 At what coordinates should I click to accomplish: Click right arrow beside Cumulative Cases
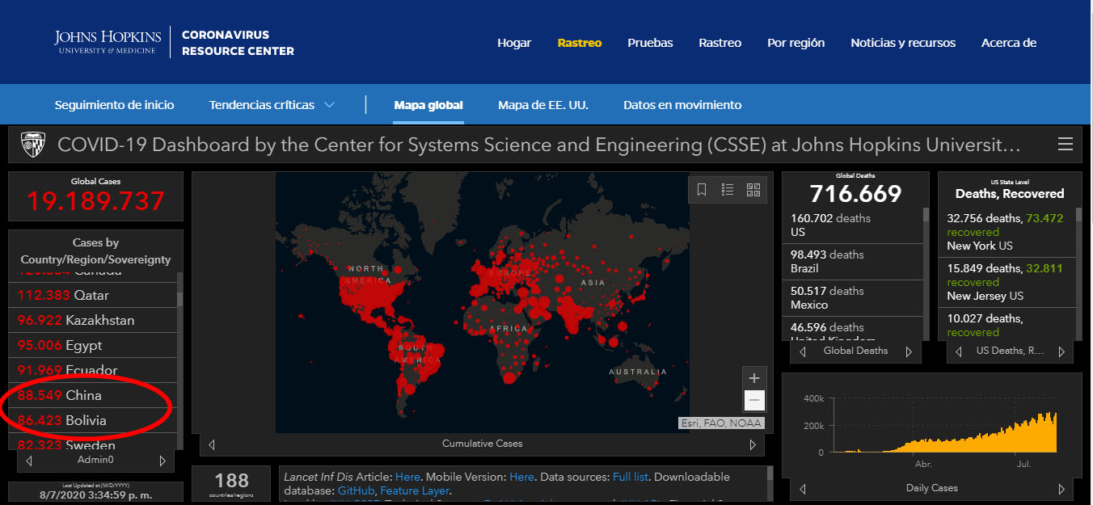753,444
